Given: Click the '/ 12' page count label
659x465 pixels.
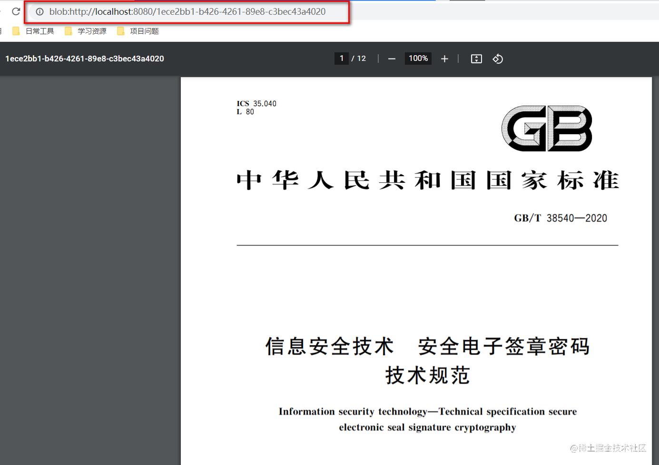Looking at the screenshot, I should point(358,58).
